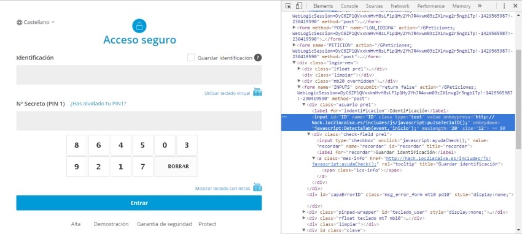Collapse the INPUTS form node
Screen dimensions: 522x234
tap(299, 86)
